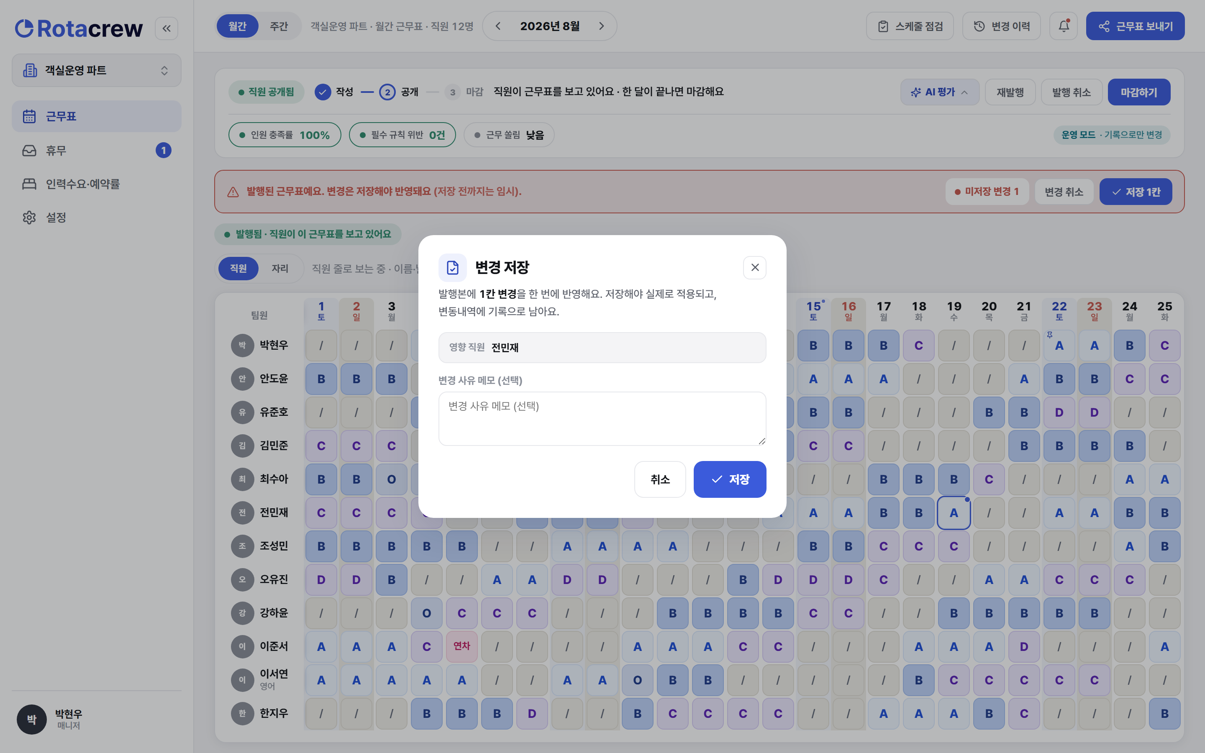Click 저장 1칸 in the banner
The width and height of the screenshot is (1205, 753).
(1136, 192)
